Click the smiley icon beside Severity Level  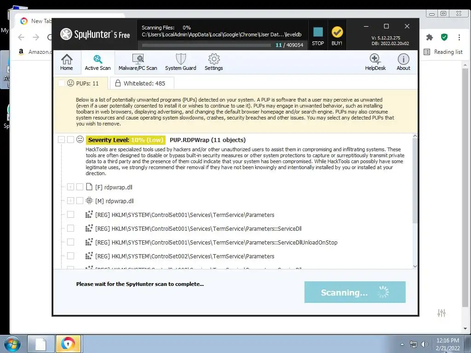pos(80,139)
